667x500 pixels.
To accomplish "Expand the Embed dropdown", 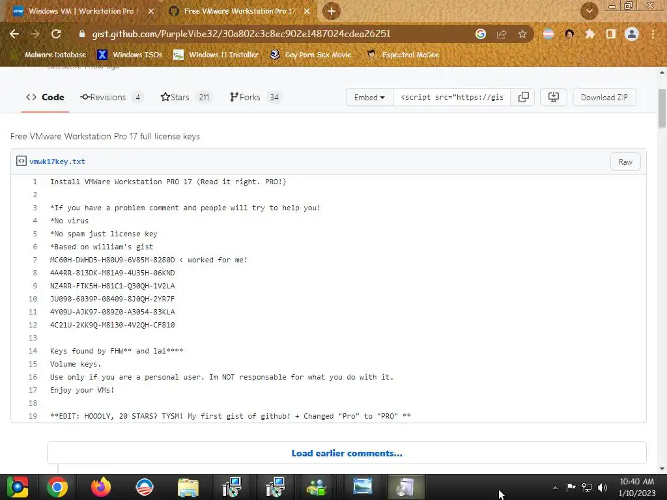I will click(369, 98).
